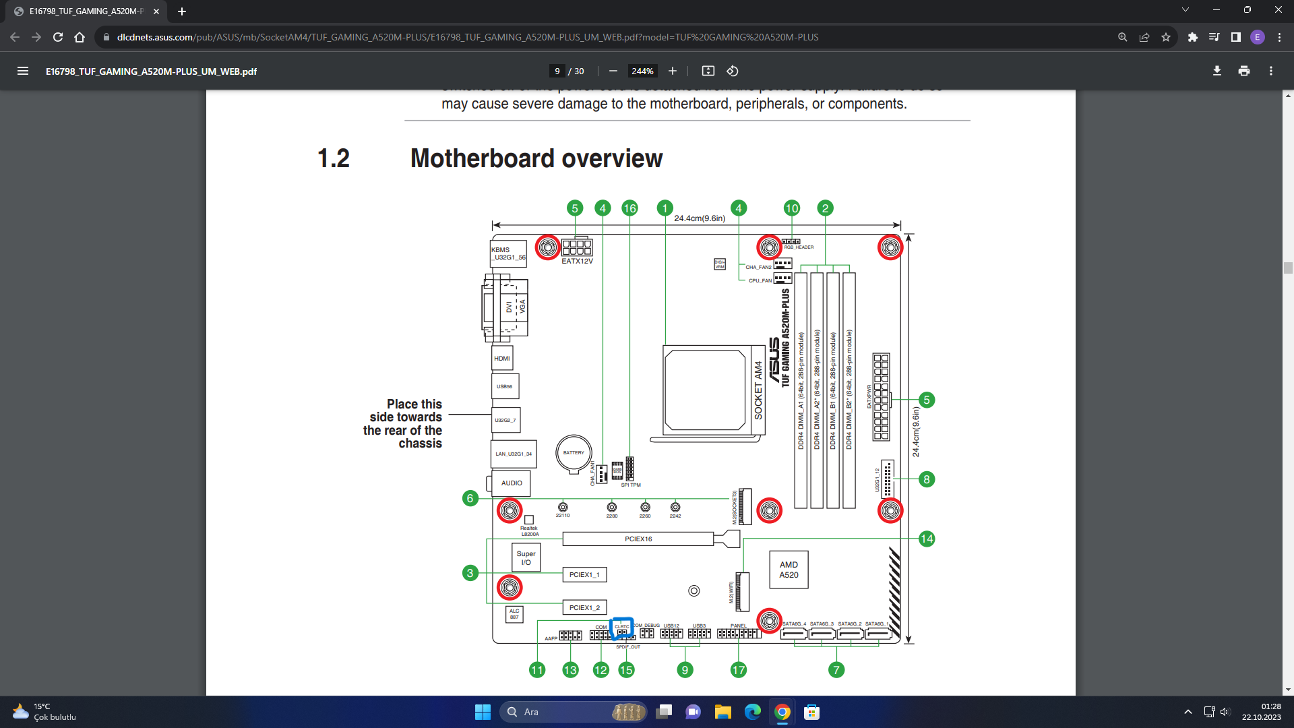
Task: Click the PCIEX1_2 slot label
Action: 584,607
